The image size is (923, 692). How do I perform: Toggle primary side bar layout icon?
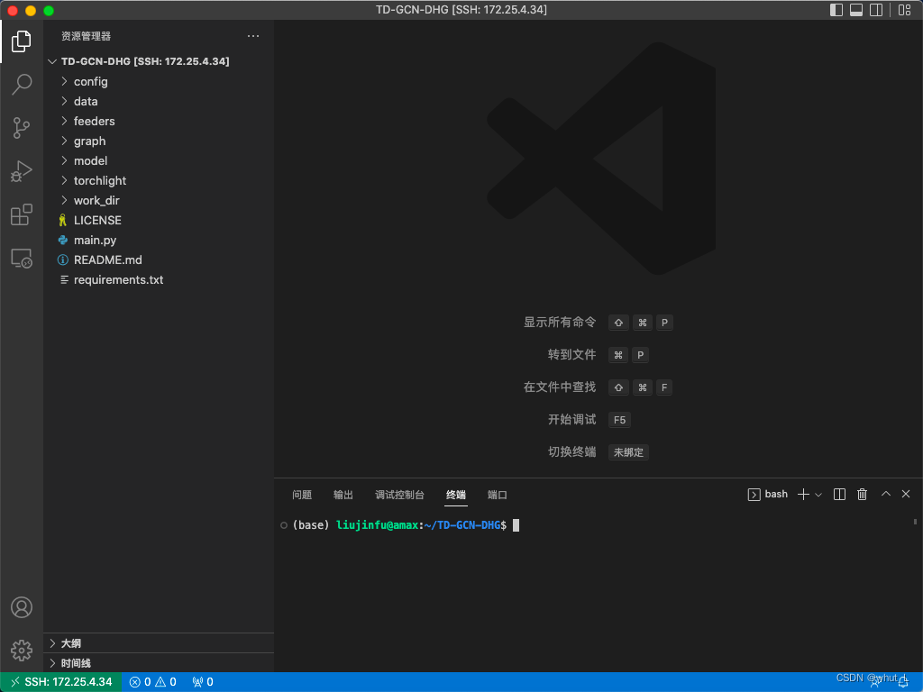pos(836,10)
